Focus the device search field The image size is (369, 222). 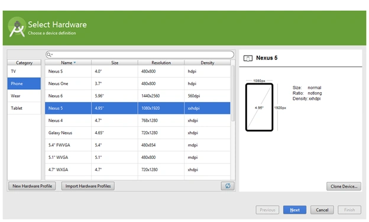click(x=140, y=55)
